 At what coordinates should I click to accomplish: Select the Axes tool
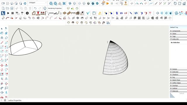pyautogui.click(x=2, y=79)
